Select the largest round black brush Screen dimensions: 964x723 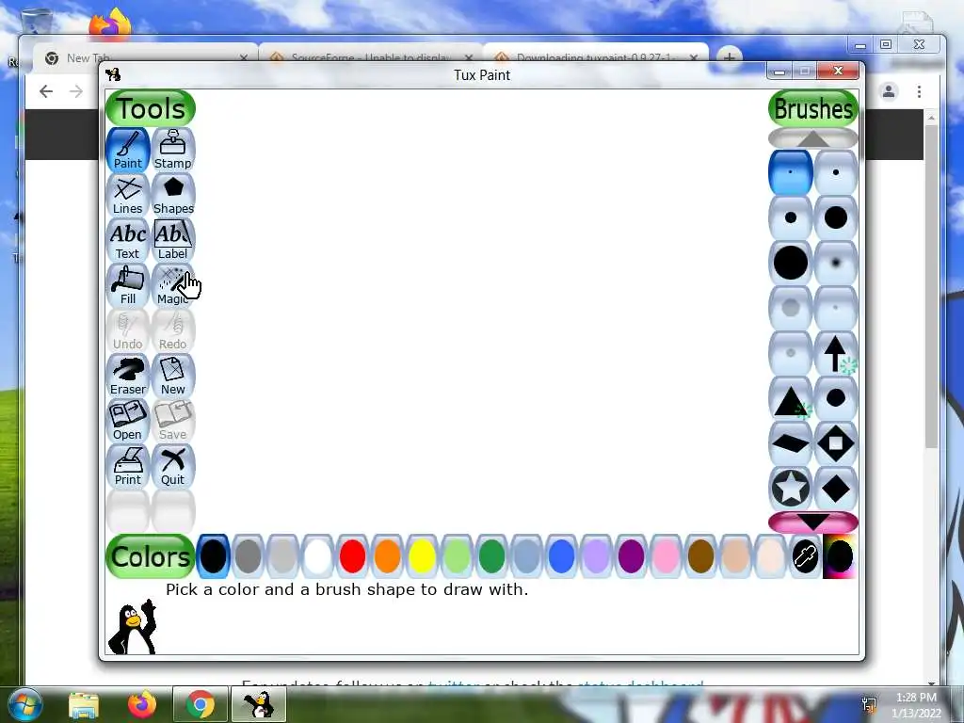tap(791, 264)
